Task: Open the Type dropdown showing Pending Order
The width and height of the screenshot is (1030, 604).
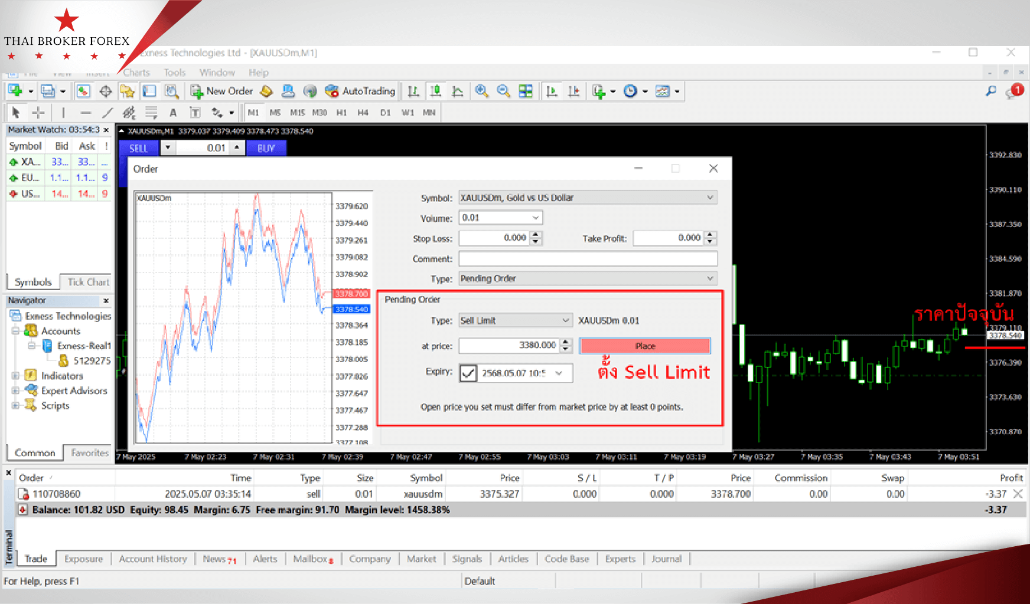Action: click(x=588, y=278)
